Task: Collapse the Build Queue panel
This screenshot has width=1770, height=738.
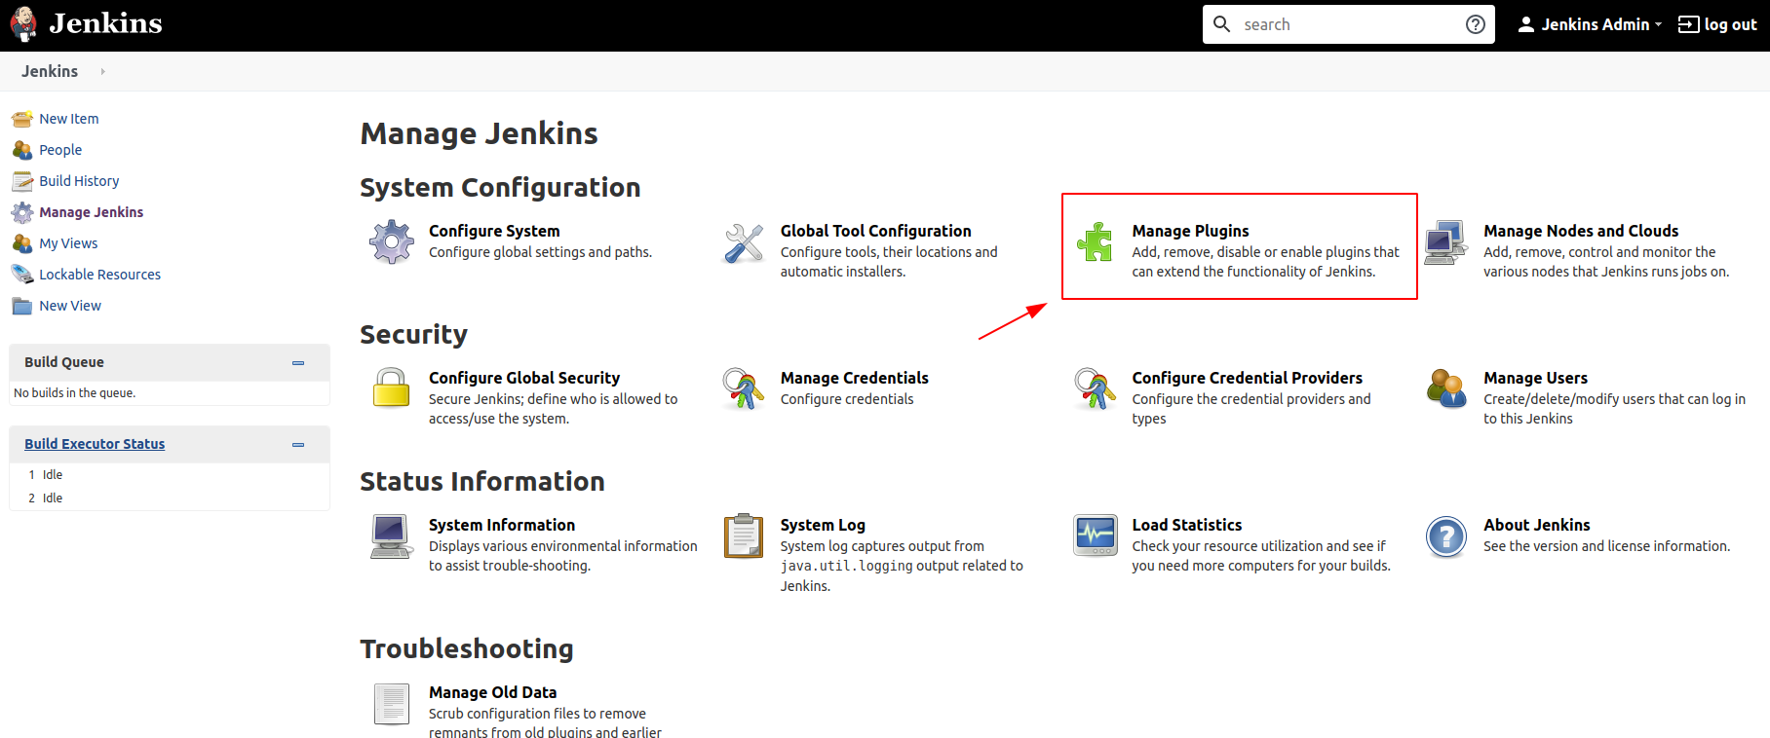Action: point(298,363)
